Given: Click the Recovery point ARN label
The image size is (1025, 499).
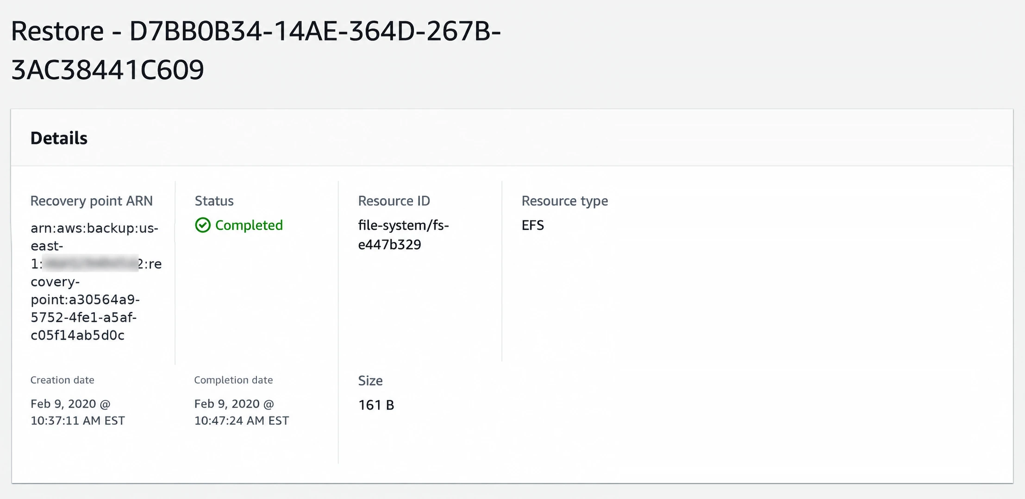Looking at the screenshot, I should 92,201.
